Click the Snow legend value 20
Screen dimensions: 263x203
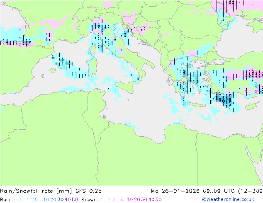click(137, 200)
